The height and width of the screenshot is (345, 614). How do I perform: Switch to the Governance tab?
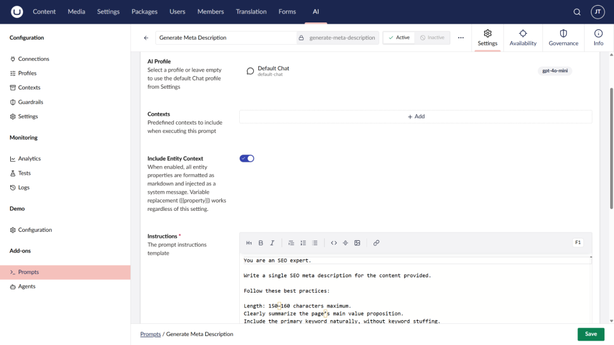tap(563, 38)
